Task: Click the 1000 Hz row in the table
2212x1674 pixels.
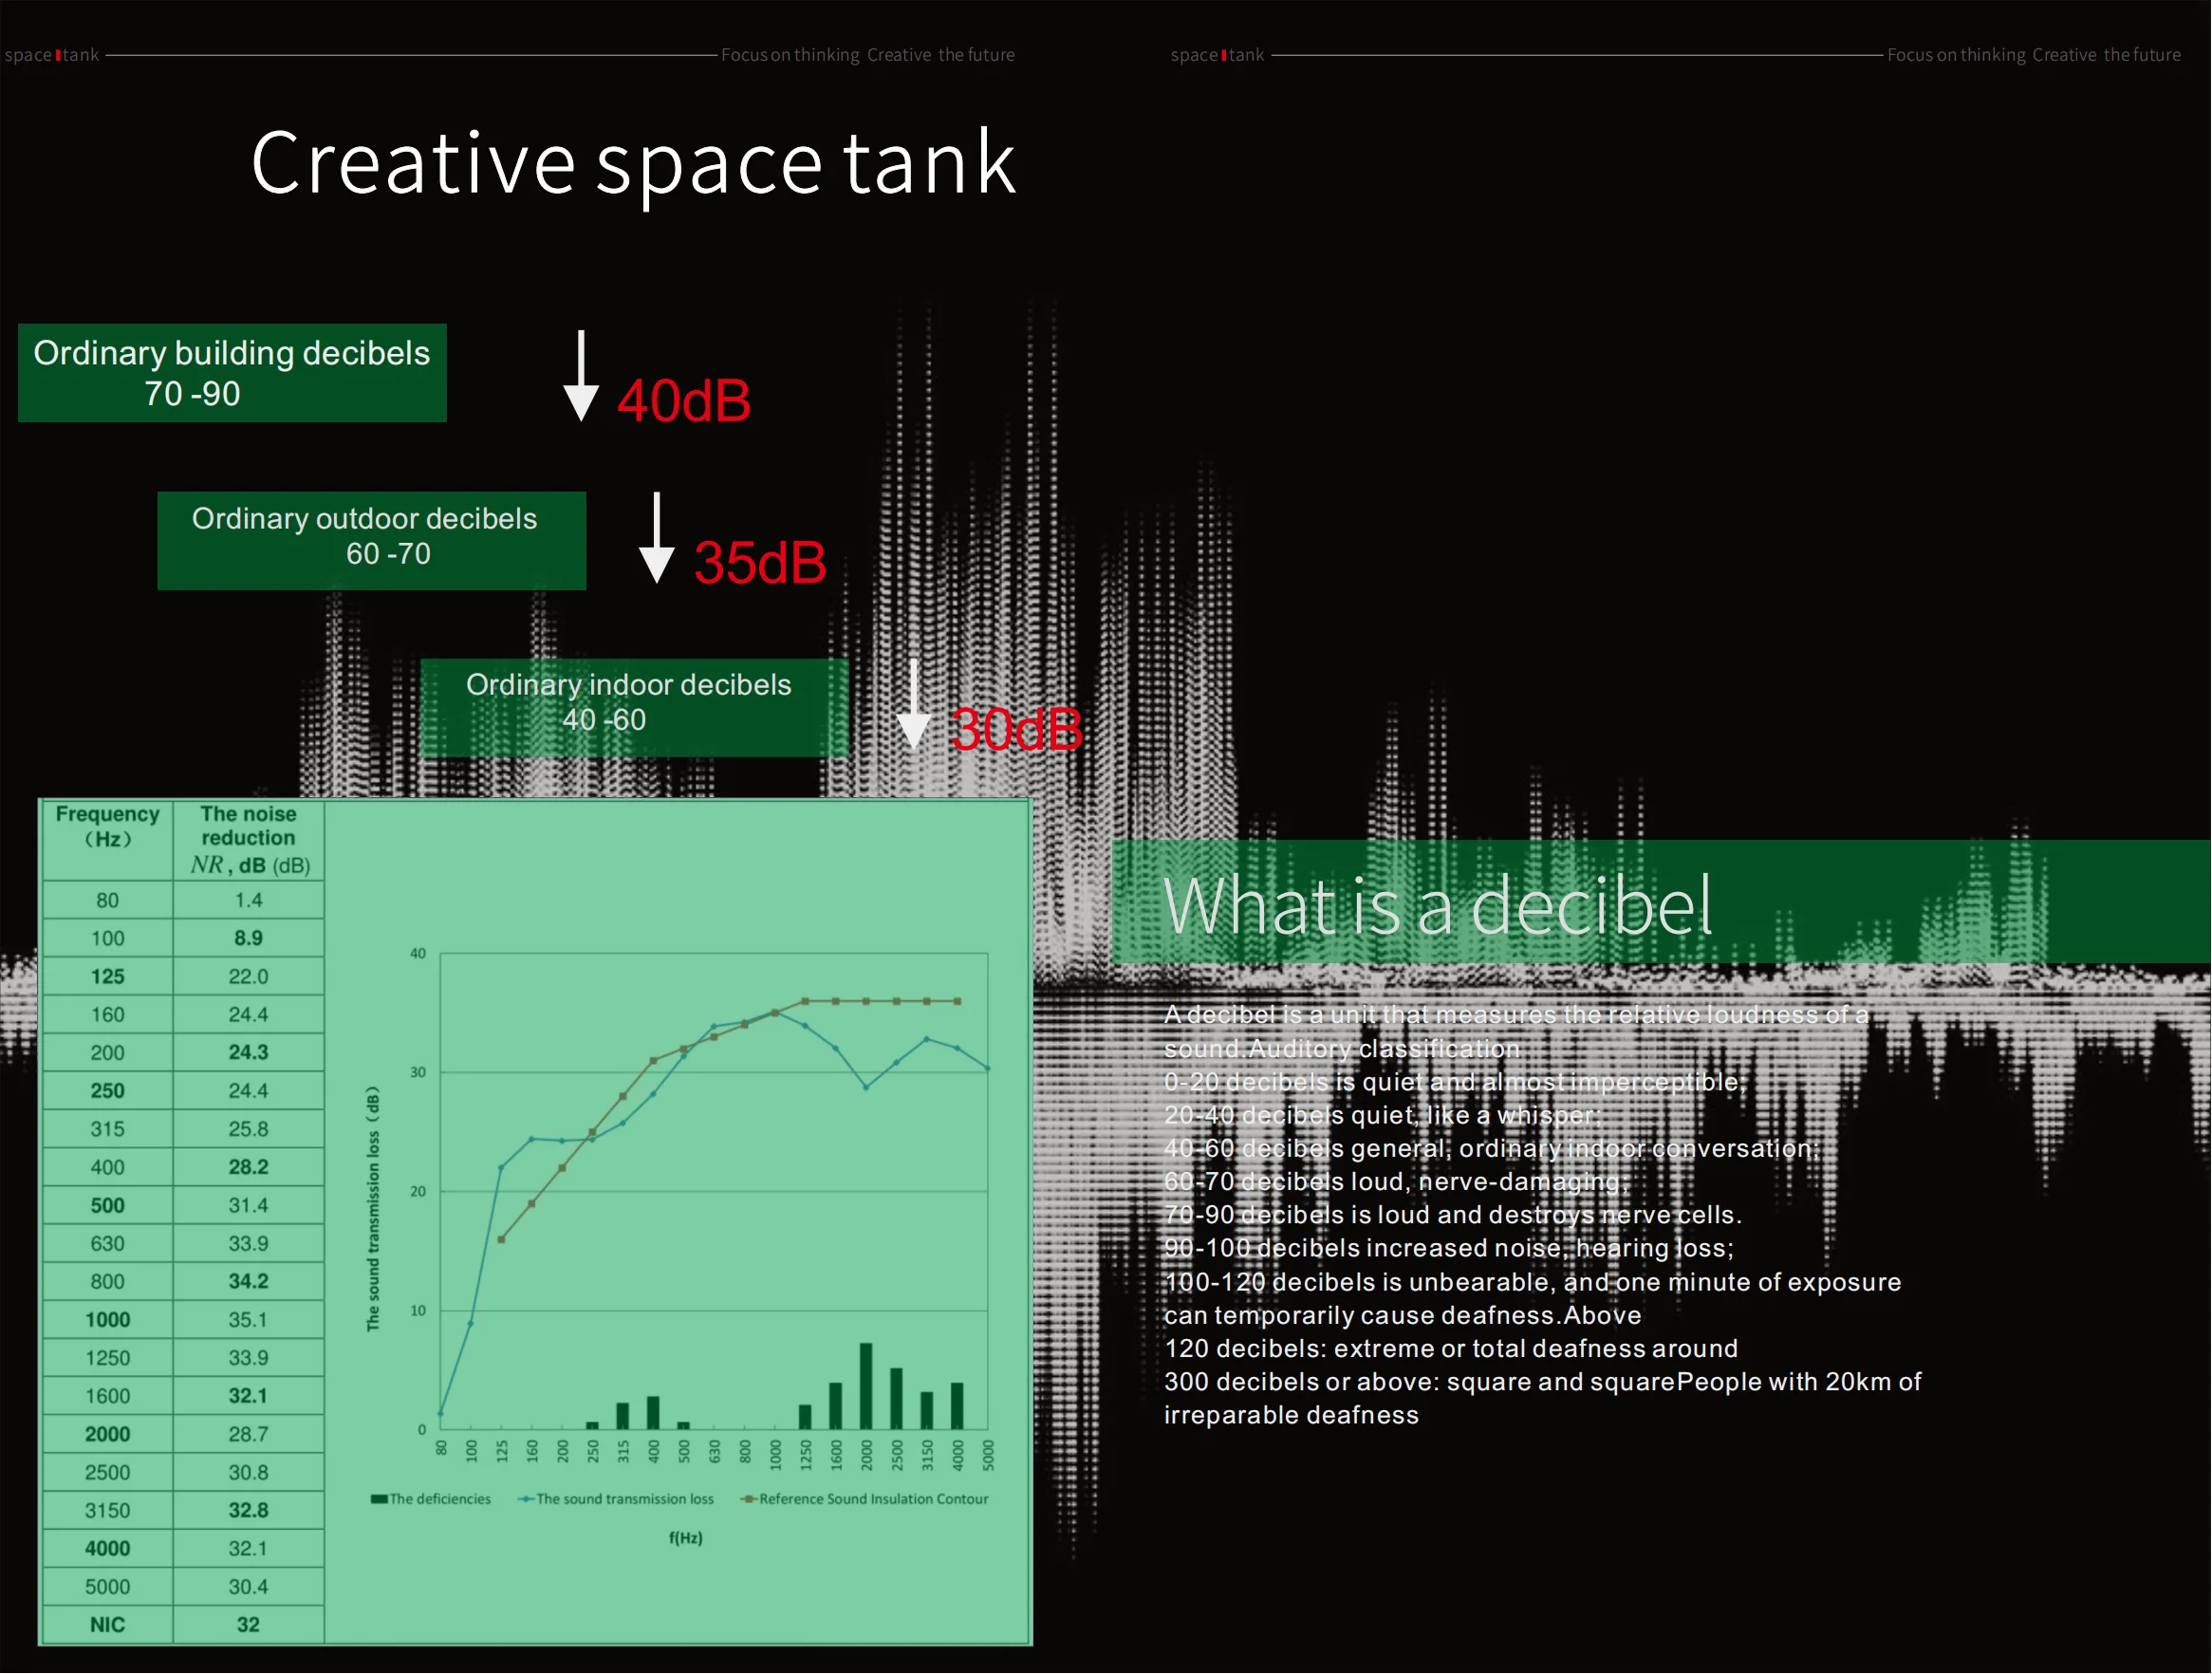Action: (x=107, y=1320)
